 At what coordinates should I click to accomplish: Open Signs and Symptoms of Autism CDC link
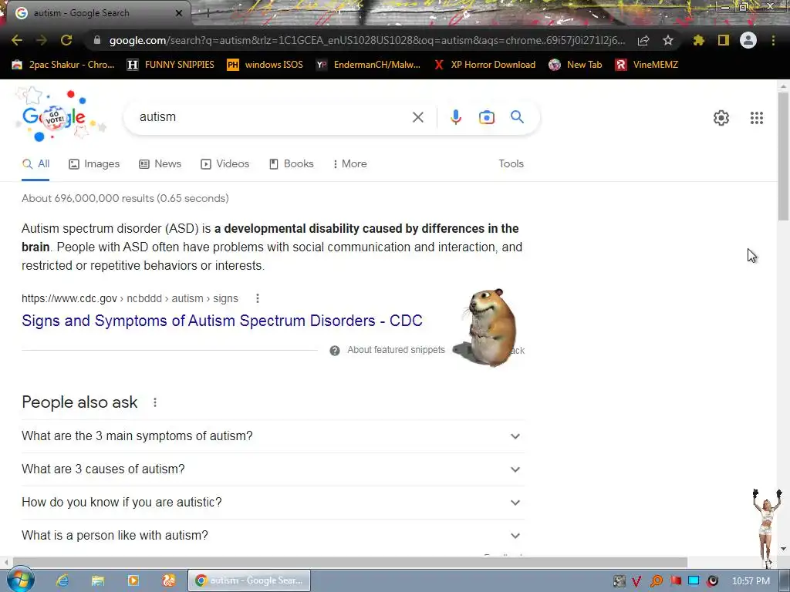coord(221,321)
